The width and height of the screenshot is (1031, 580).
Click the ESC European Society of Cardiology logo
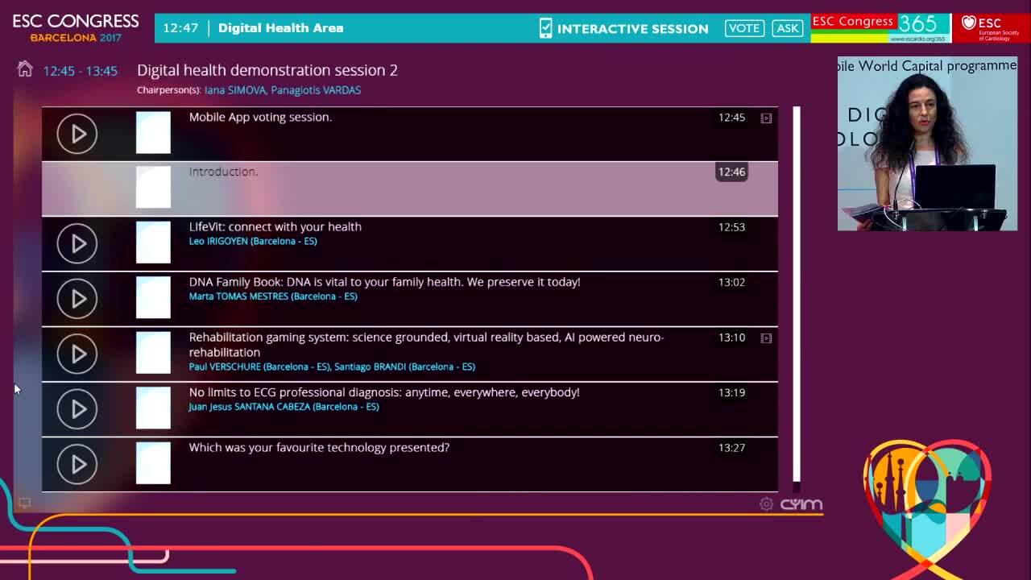tap(991, 28)
